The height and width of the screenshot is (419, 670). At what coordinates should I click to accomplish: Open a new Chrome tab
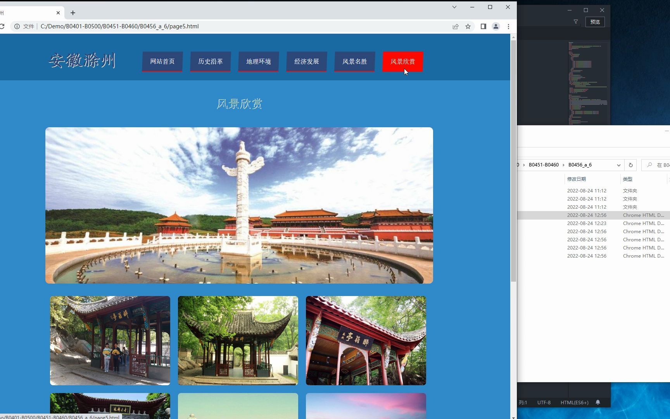[73, 13]
